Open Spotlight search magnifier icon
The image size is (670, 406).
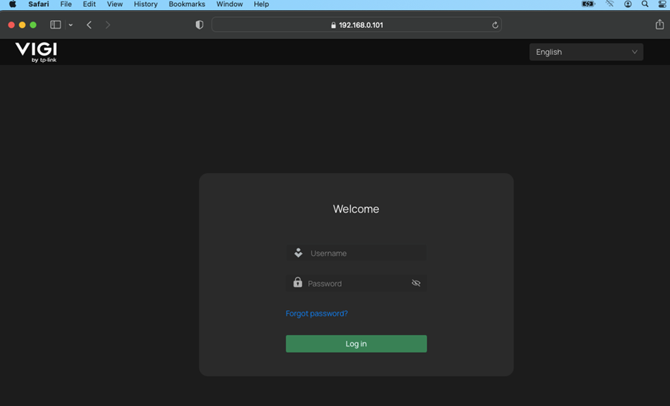point(644,5)
